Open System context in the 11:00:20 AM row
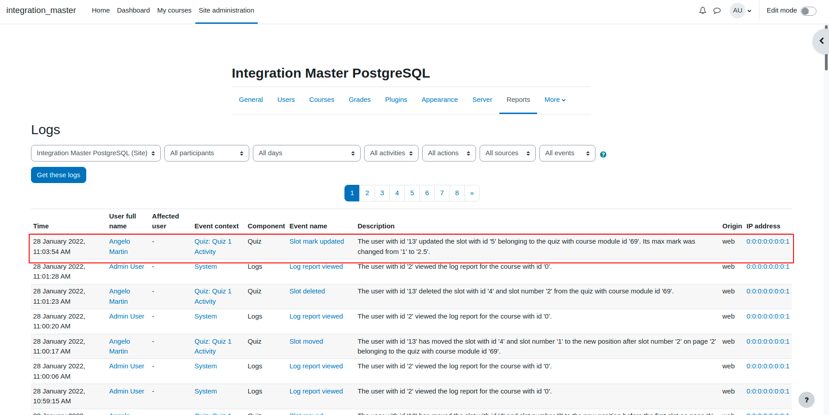Viewport: 829px width, 415px height. click(x=206, y=316)
